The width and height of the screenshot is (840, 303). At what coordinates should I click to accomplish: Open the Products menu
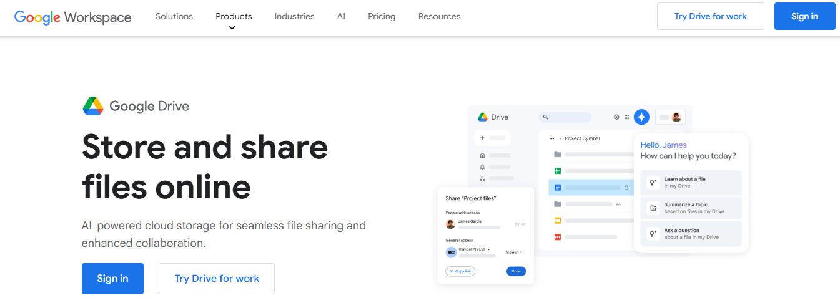pyautogui.click(x=234, y=16)
